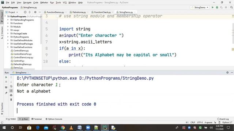
Task: Expand the Module folder
Action: pyautogui.click(x=8, y=27)
